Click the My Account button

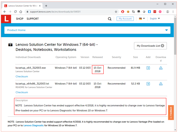pyautogui.click(x=125, y=19)
